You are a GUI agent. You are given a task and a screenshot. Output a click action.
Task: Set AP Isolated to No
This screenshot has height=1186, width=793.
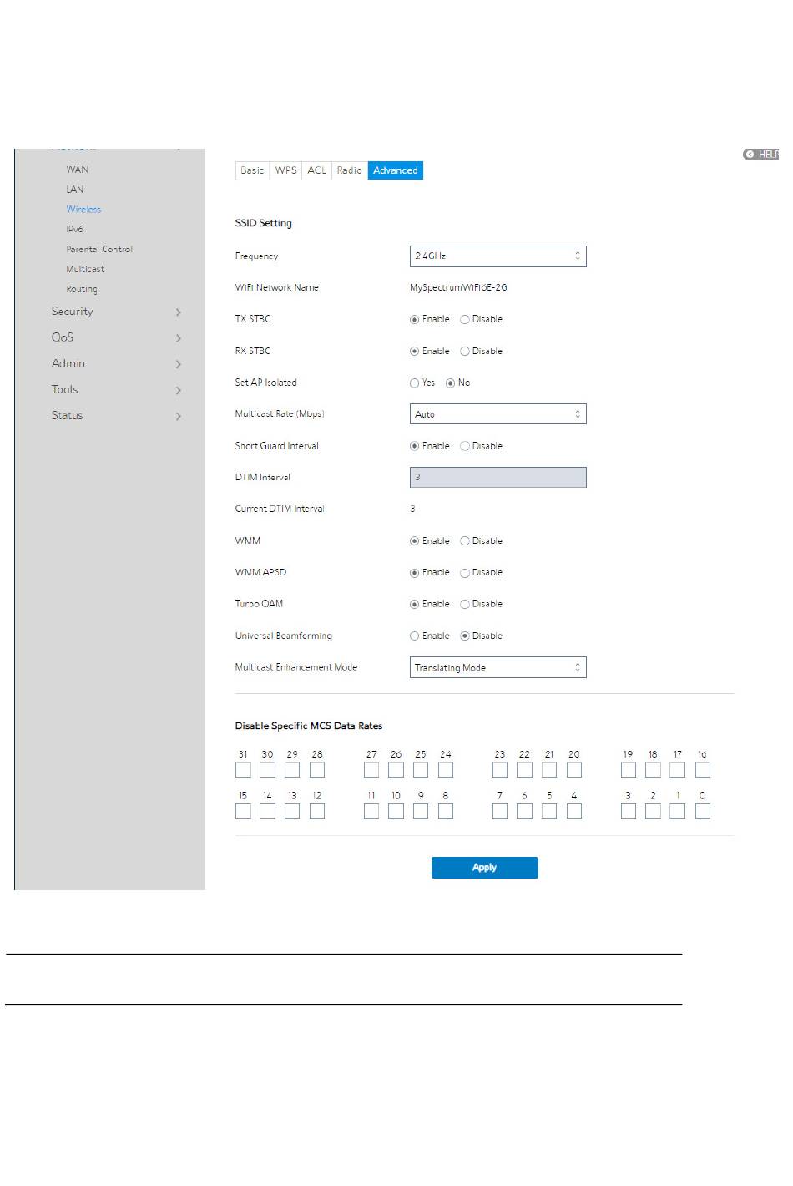[x=450, y=383]
